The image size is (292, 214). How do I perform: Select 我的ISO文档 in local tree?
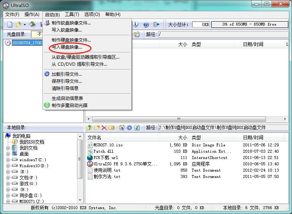pos(32,142)
